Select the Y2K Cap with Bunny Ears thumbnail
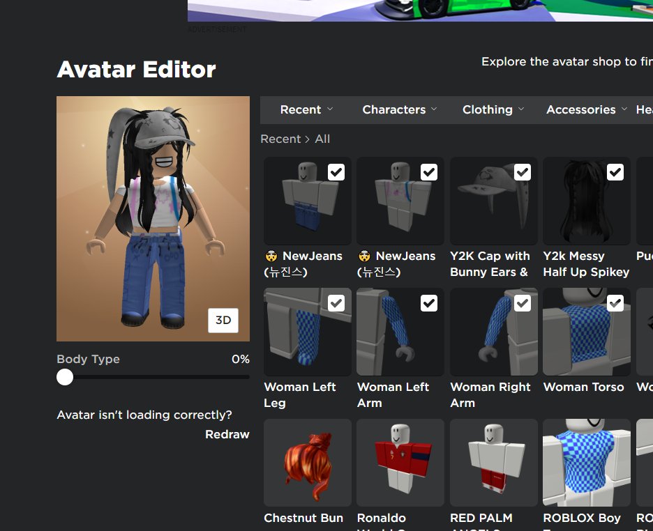 [493, 201]
